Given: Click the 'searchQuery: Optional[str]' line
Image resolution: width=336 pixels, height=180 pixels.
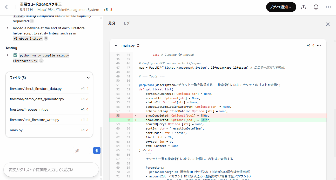Looking at the screenshot, I should coord(174,124).
